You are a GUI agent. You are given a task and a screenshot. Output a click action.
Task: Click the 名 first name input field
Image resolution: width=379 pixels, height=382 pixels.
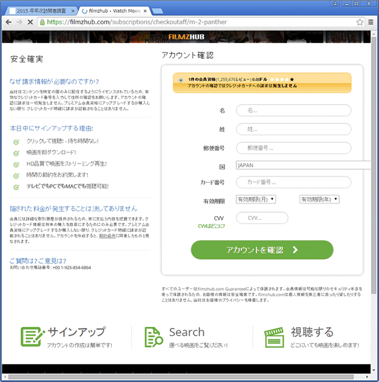293,111
